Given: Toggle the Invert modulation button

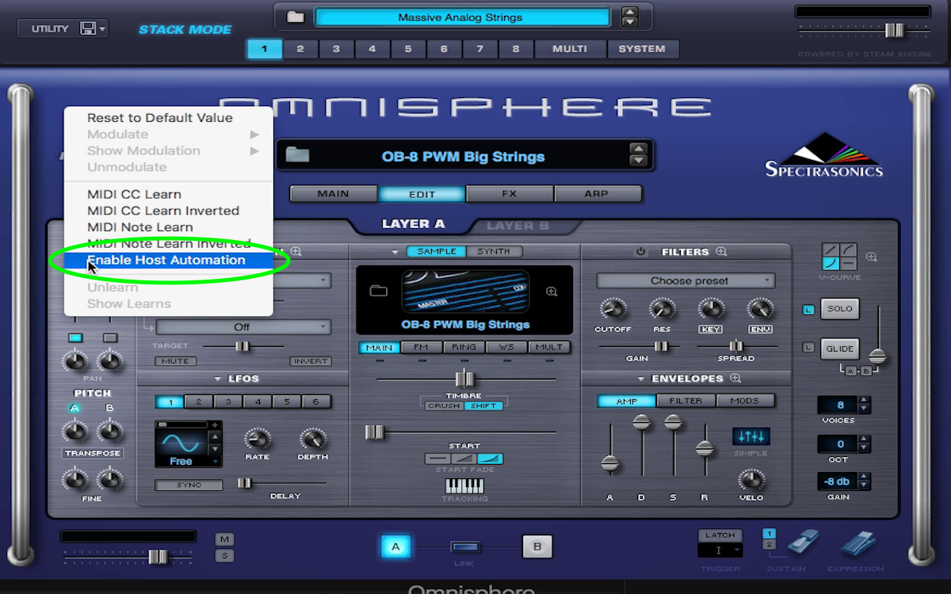Looking at the screenshot, I should coord(310,361).
